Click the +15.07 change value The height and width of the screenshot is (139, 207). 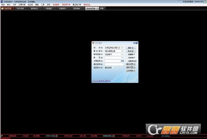tap(25, 136)
